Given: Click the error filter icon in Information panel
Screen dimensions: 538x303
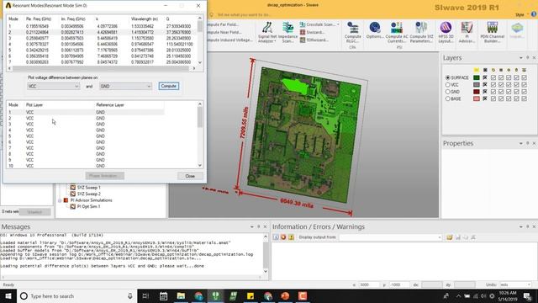Looking at the screenshot, I should [x=283, y=237].
